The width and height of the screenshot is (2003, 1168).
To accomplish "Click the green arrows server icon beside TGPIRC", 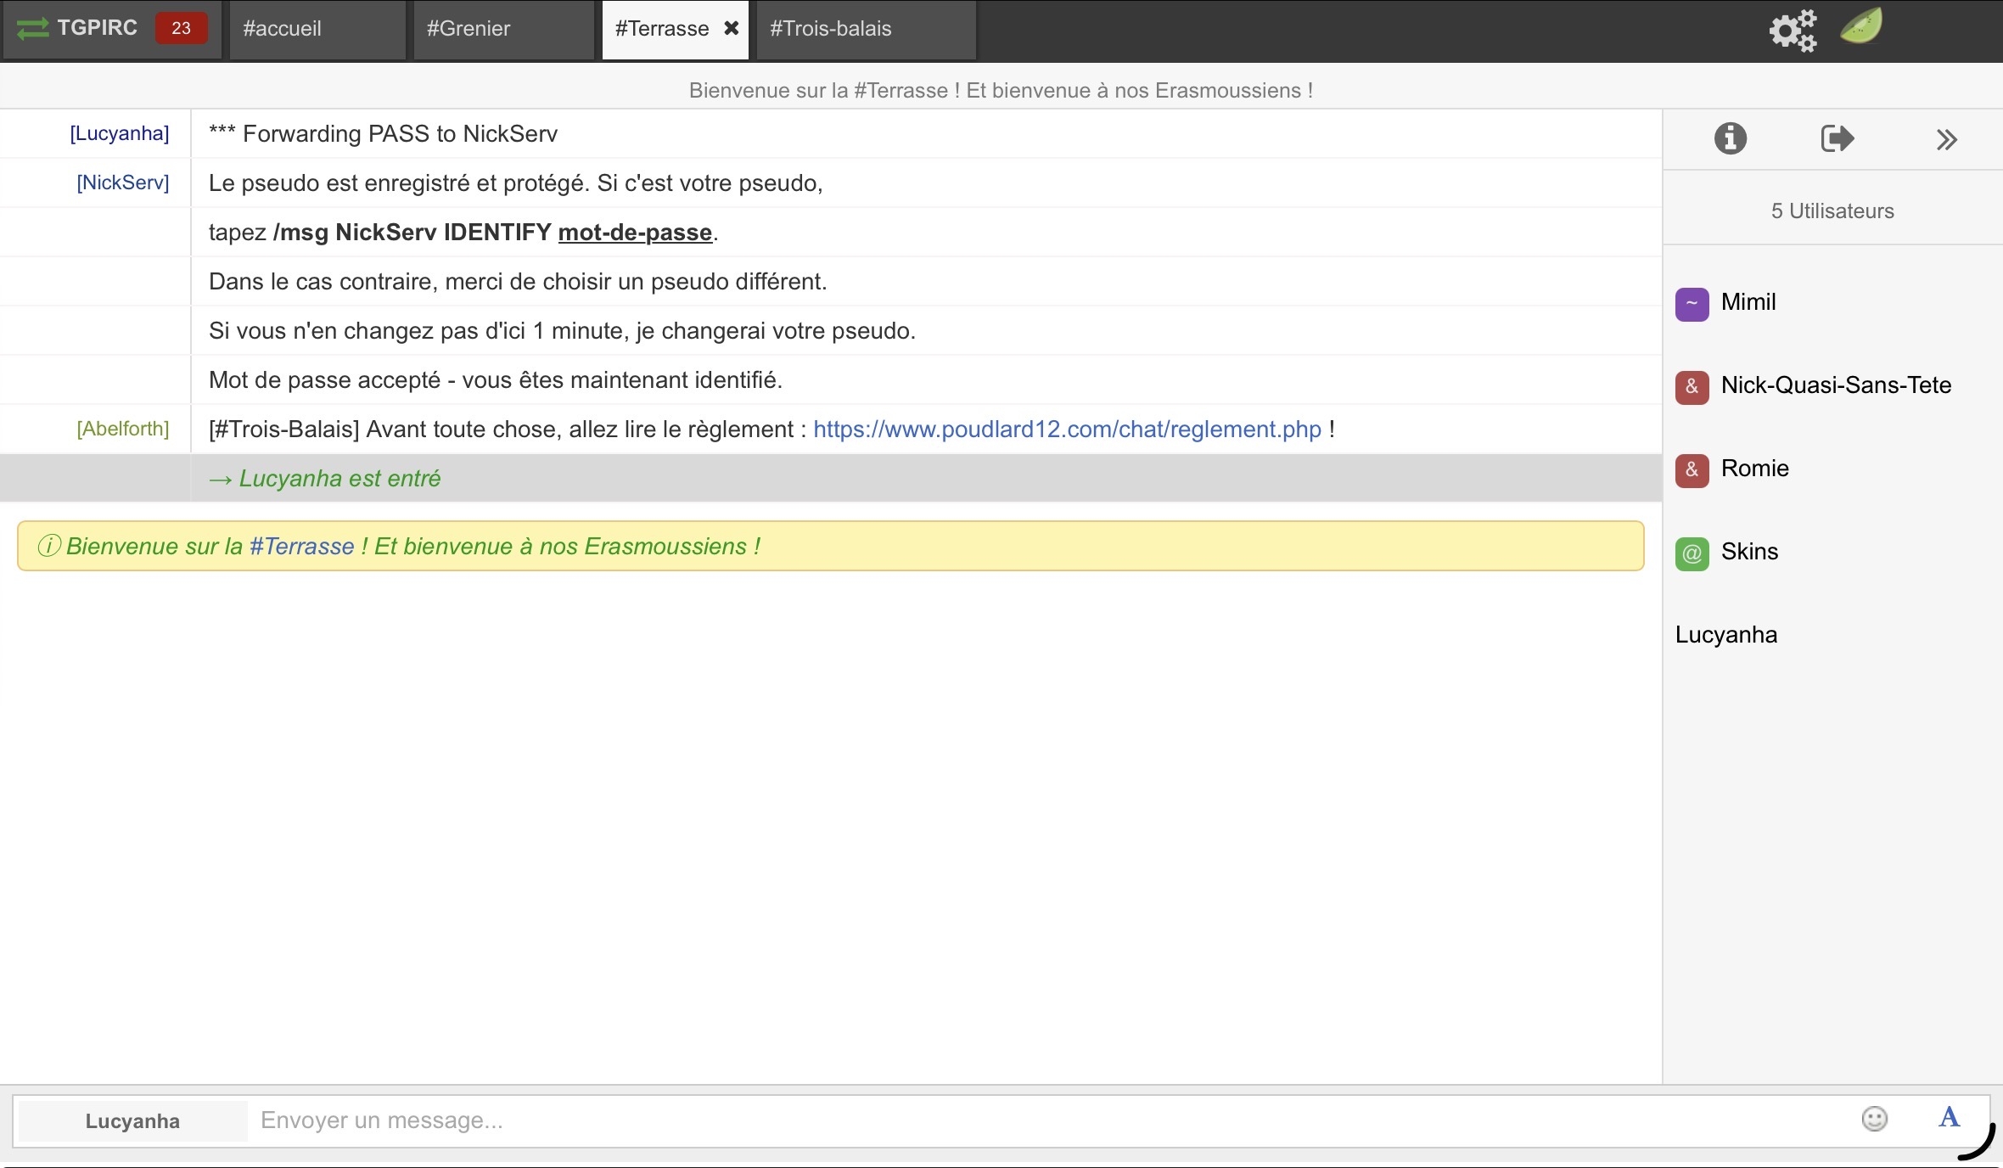I will (32, 29).
